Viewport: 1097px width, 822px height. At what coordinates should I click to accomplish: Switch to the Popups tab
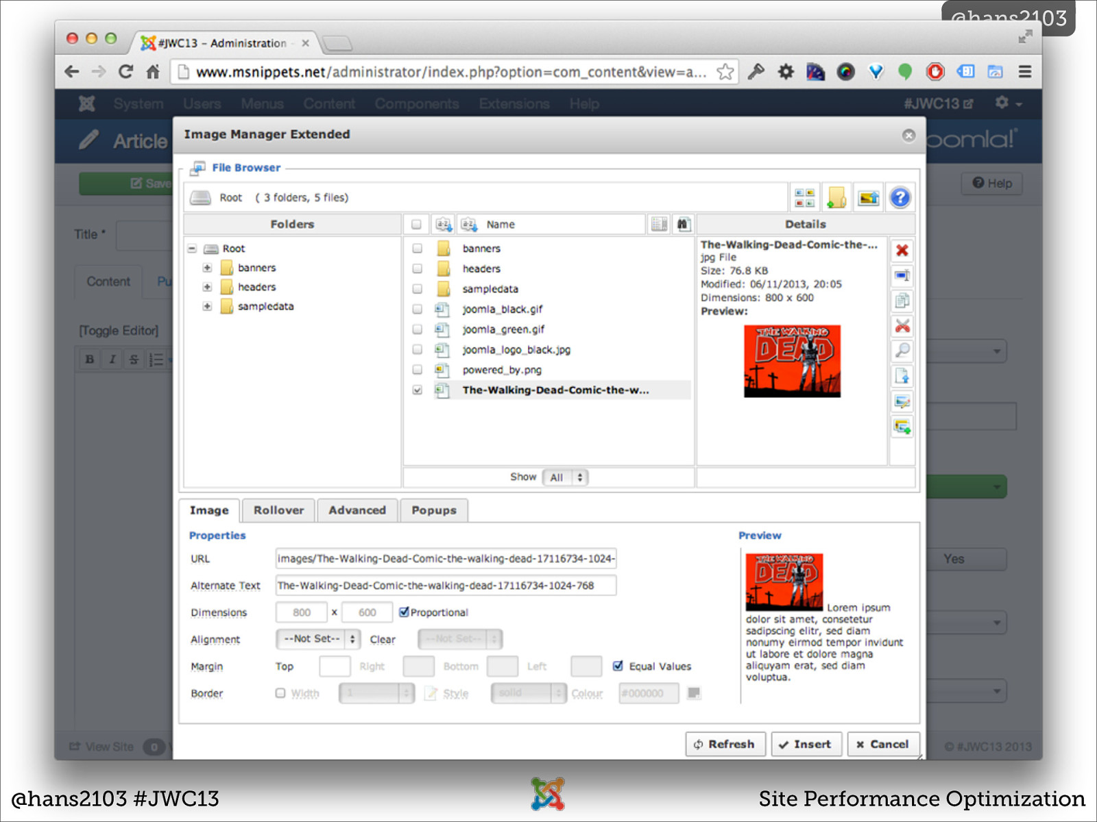[x=434, y=510]
